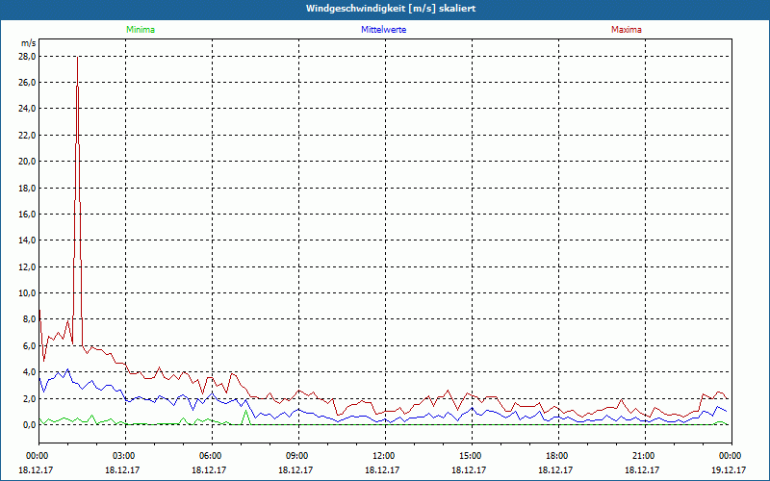Click the '2,0' y-axis value
The image size is (770, 481).
tap(30, 398)
